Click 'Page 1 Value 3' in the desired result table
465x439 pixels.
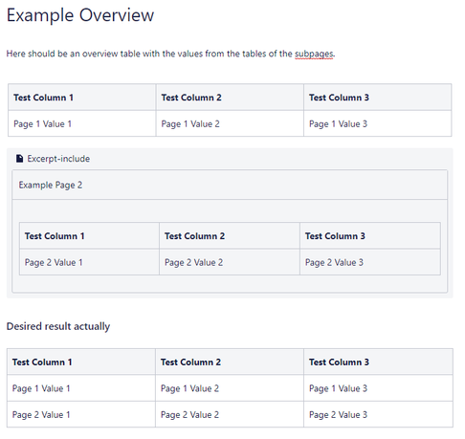point(378,388)
